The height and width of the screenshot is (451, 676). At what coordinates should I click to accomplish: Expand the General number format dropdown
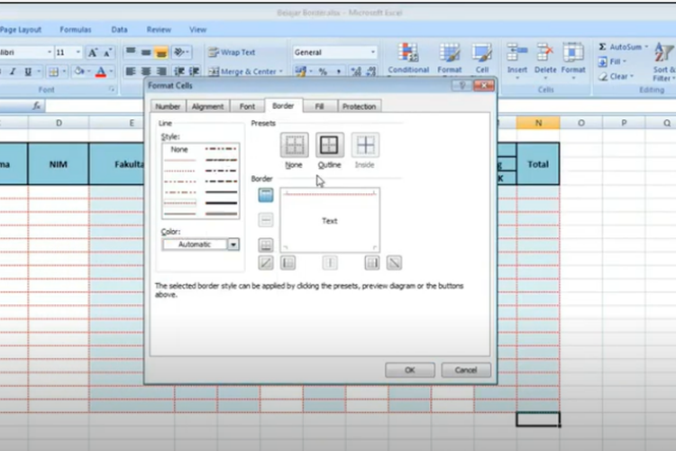click(x=373, y=52)
